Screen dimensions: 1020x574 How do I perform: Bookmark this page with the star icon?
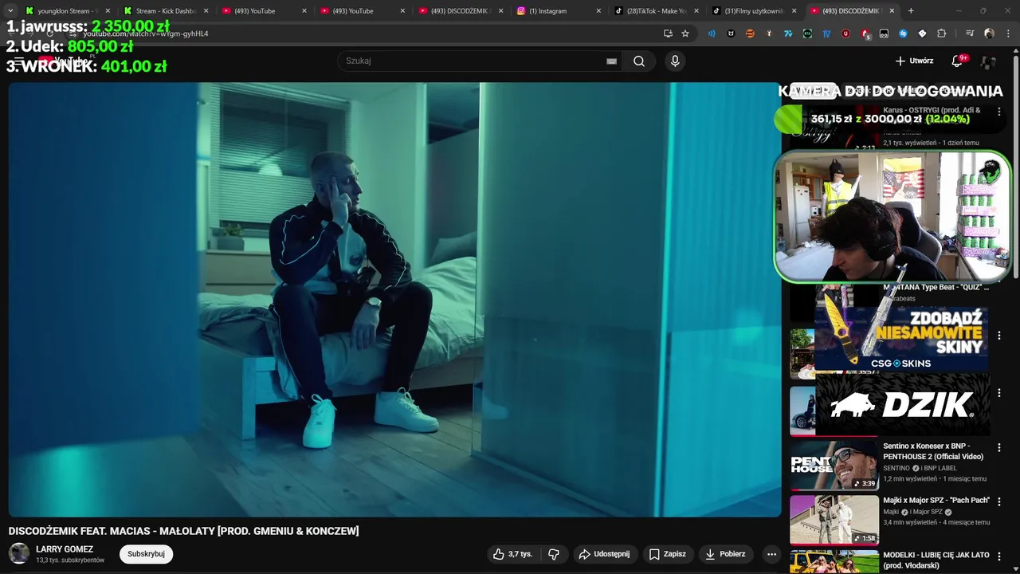(685, 33)
